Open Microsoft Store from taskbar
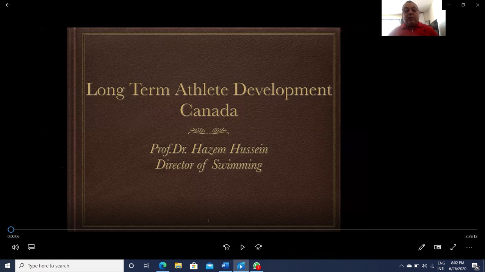485x272 pixels. point(194,266)
